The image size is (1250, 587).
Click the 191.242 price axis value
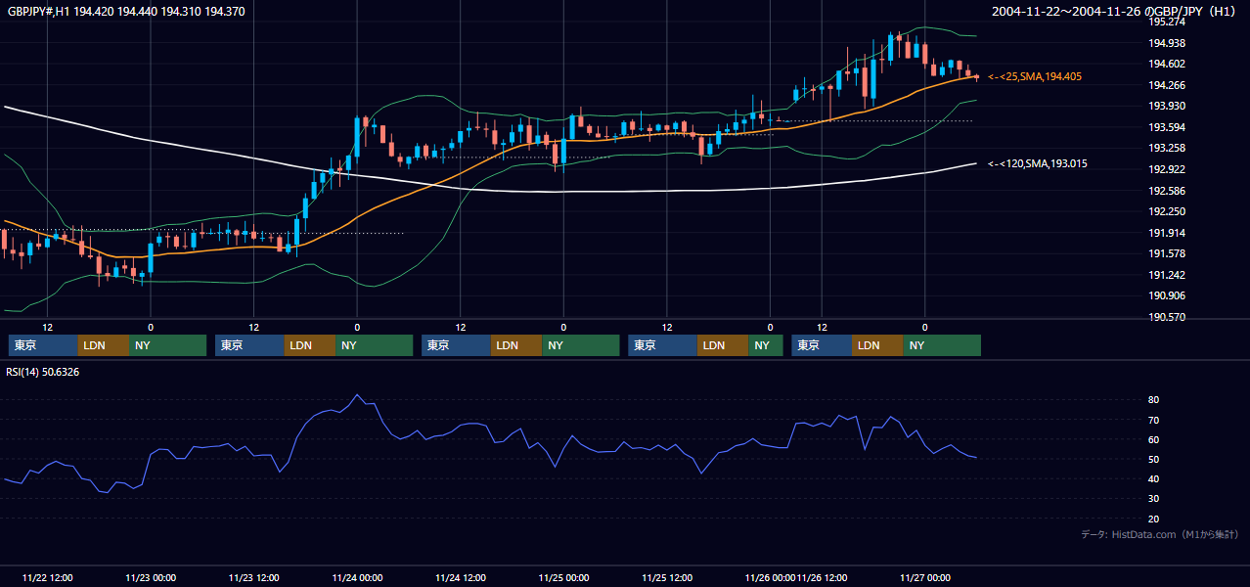tap(1168, 275)
